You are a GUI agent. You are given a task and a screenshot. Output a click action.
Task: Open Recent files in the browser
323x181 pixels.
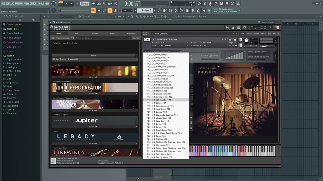[12, 29]
